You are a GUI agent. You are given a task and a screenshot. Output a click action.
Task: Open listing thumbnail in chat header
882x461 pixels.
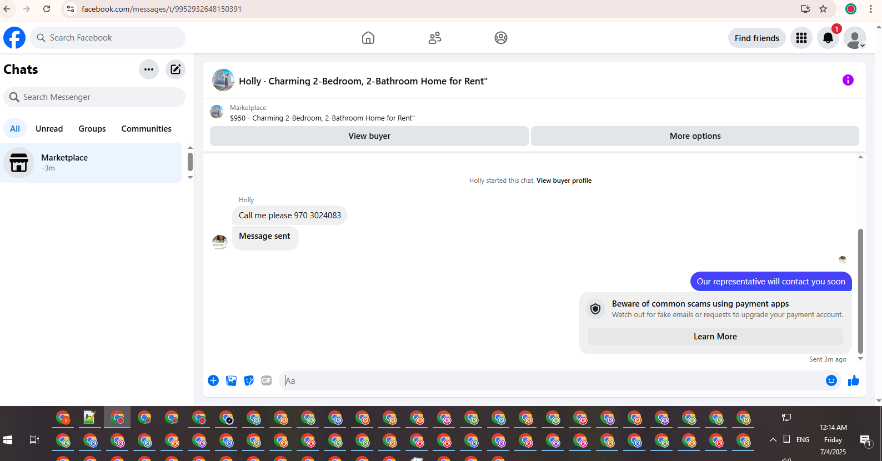click(223, 80)
